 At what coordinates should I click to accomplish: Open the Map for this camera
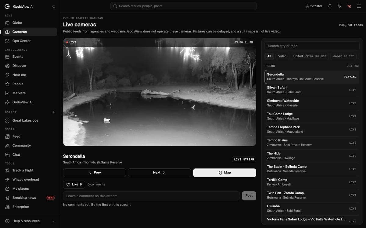224,173
